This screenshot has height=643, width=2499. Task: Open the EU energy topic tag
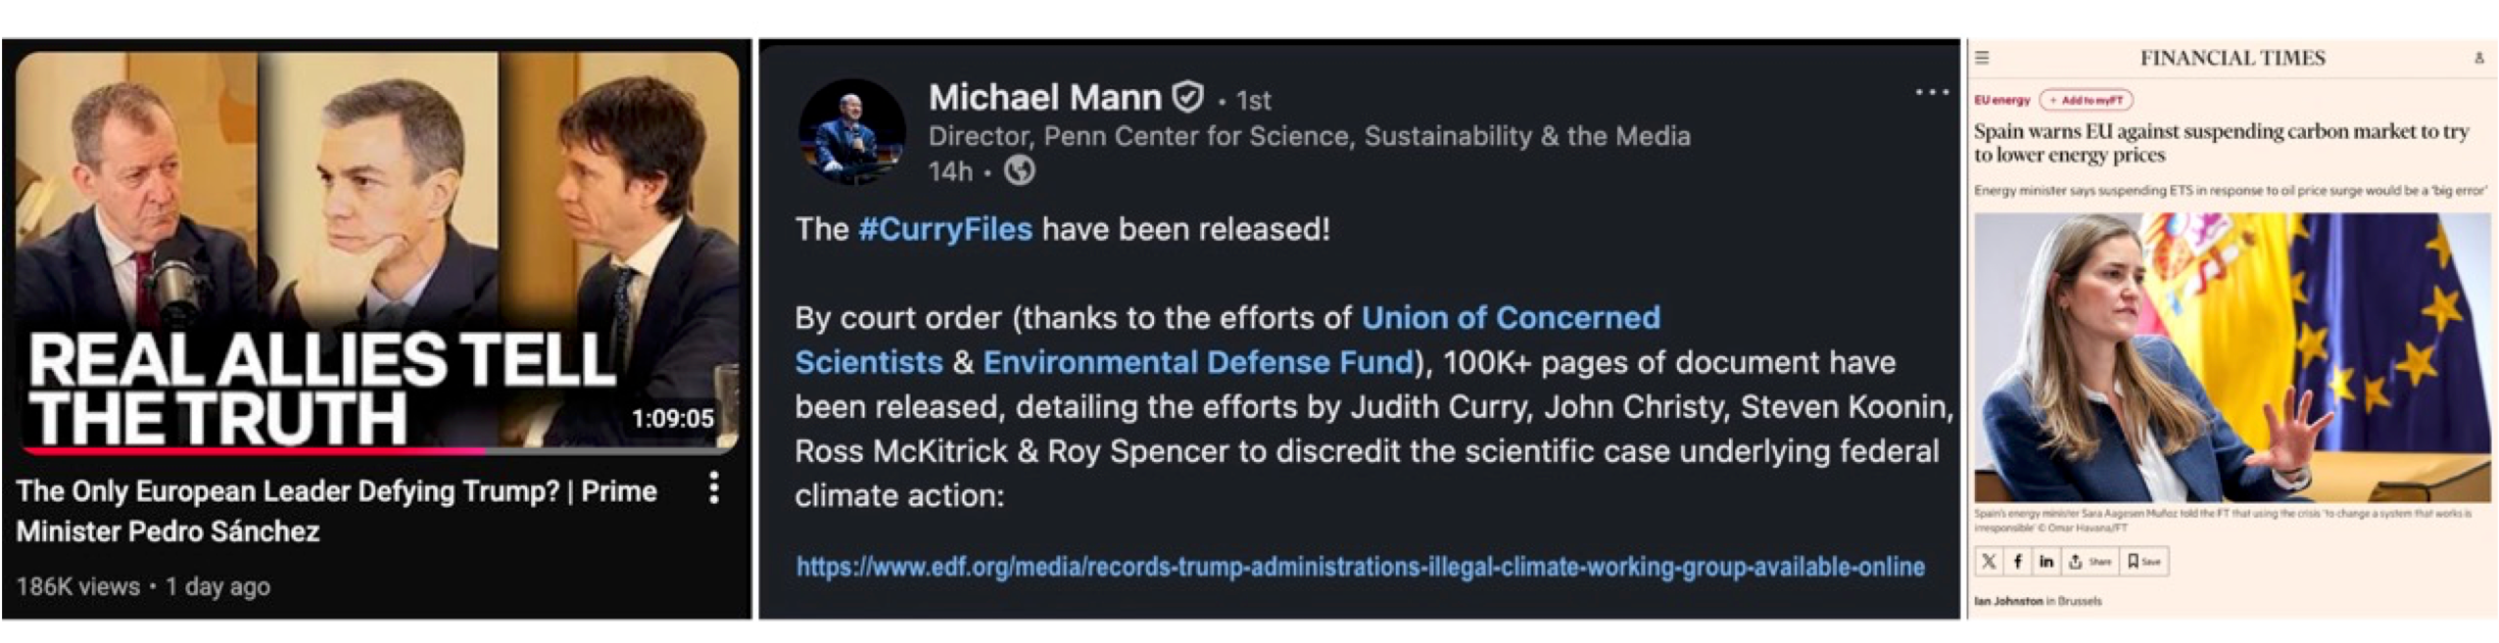(2001, 100)
